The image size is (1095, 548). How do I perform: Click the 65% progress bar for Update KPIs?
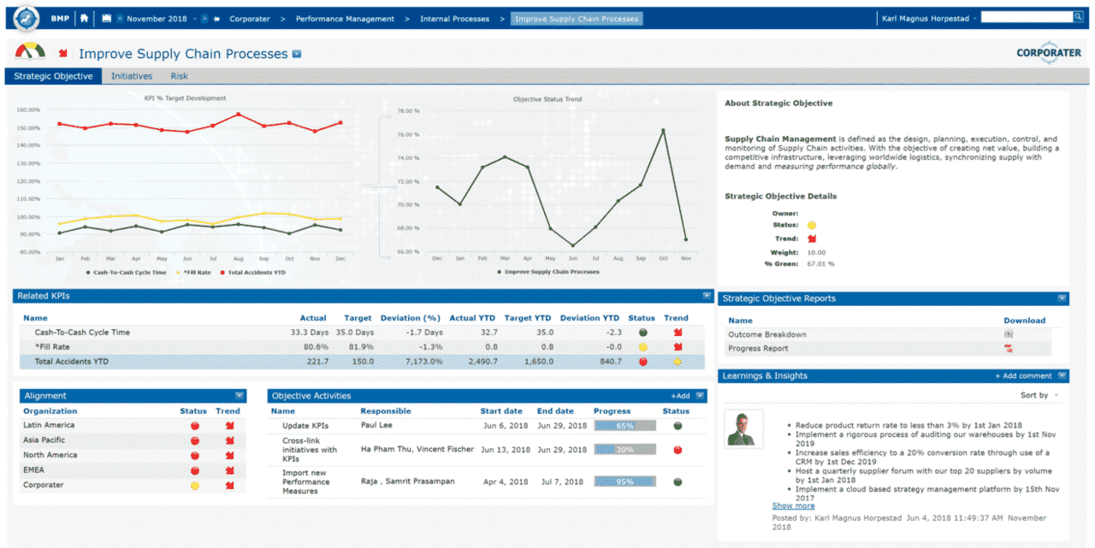[624, 425]
